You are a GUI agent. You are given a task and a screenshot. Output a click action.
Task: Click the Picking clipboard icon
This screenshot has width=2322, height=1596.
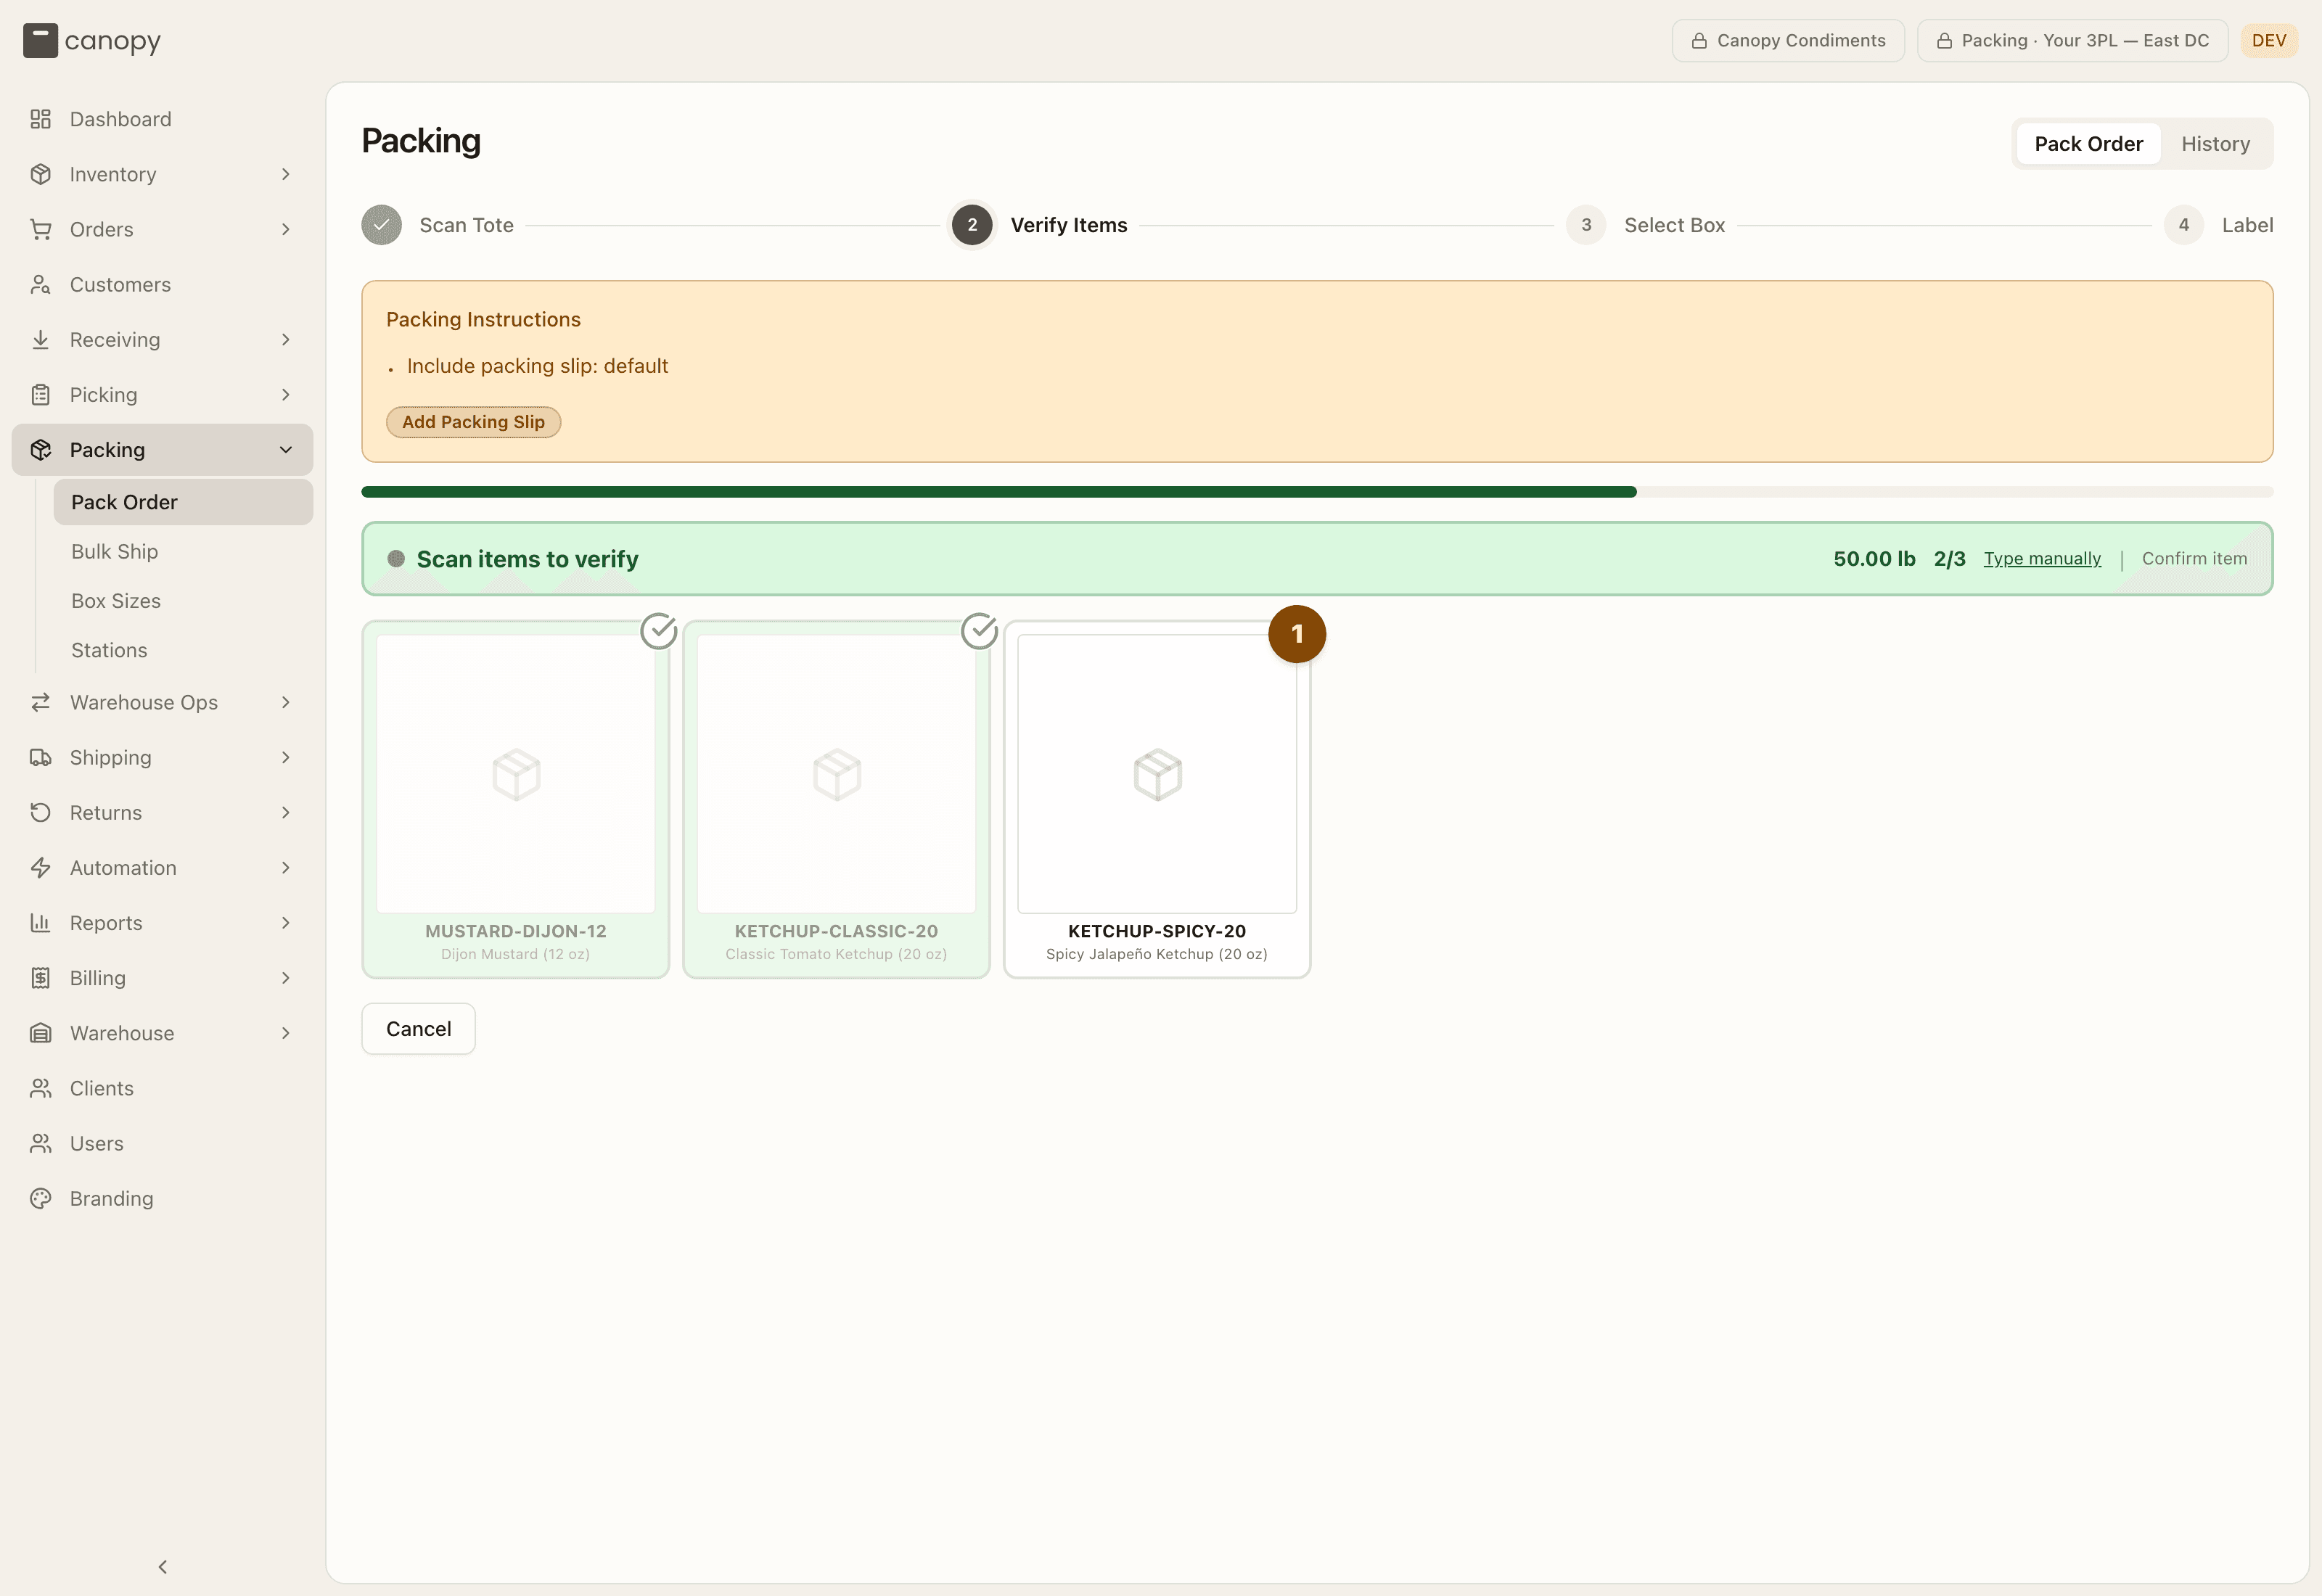[x=40, y=394]
